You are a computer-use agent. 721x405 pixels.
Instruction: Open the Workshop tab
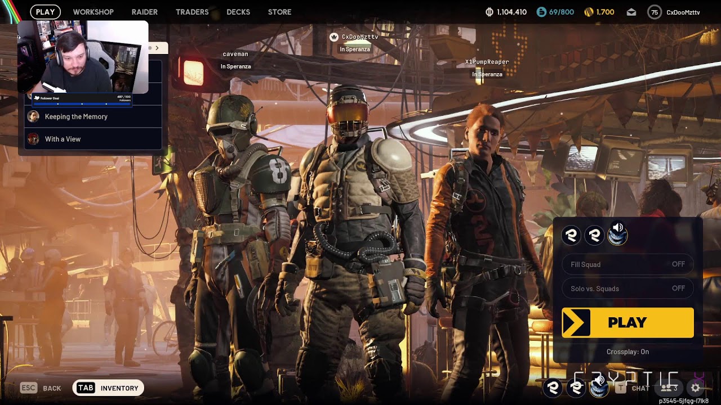[x=93, y=12]
